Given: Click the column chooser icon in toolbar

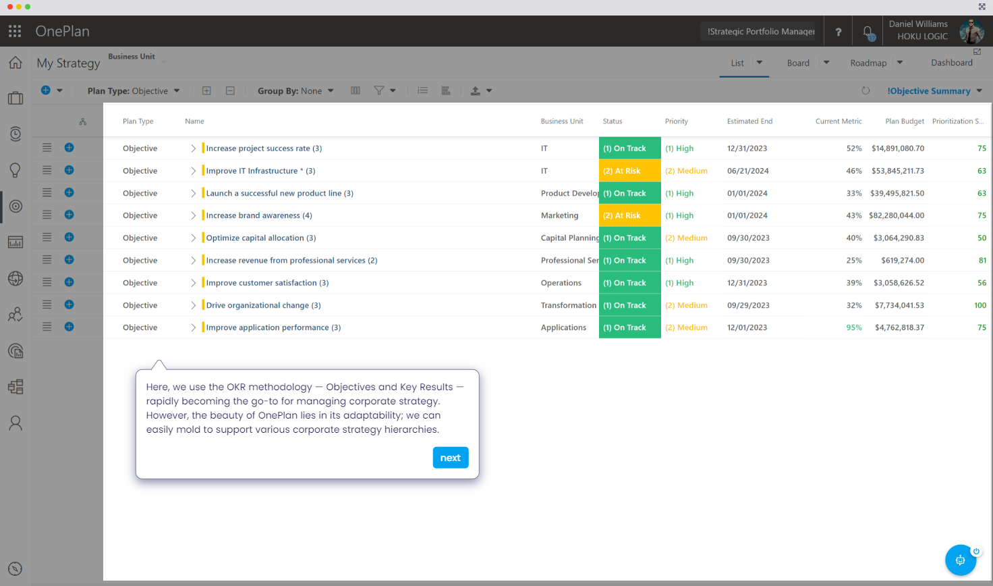Looking at the screenshot, I should (x=356, y=90).
